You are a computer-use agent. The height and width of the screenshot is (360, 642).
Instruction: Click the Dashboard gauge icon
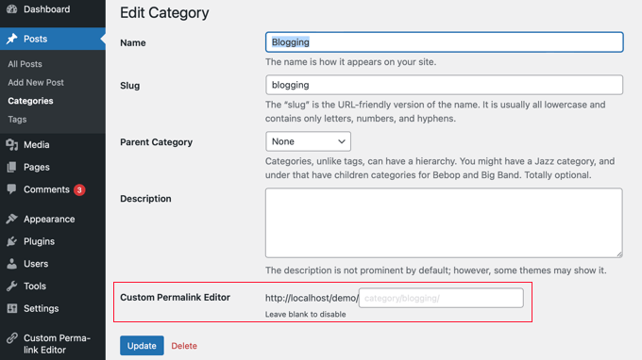pyautogui.click(x=12, y=9)
